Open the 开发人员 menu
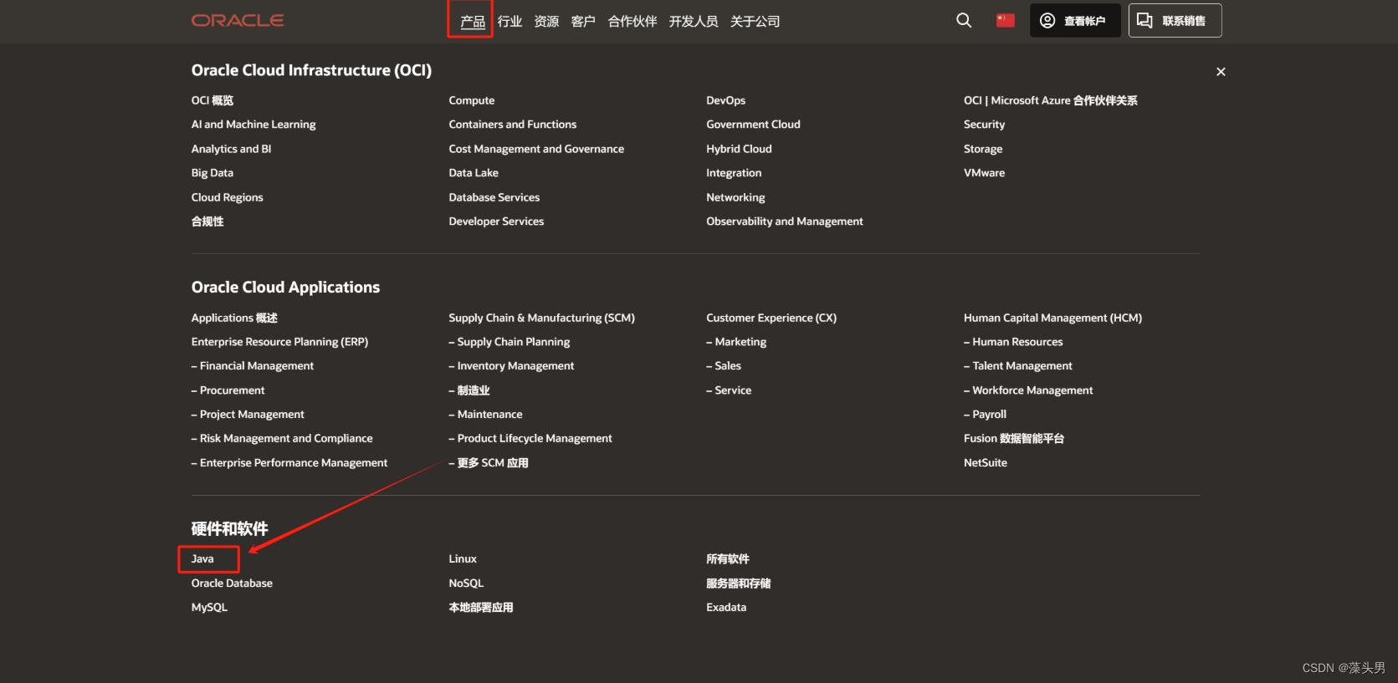The image size is (1398, 683). [x=694, y=21]
